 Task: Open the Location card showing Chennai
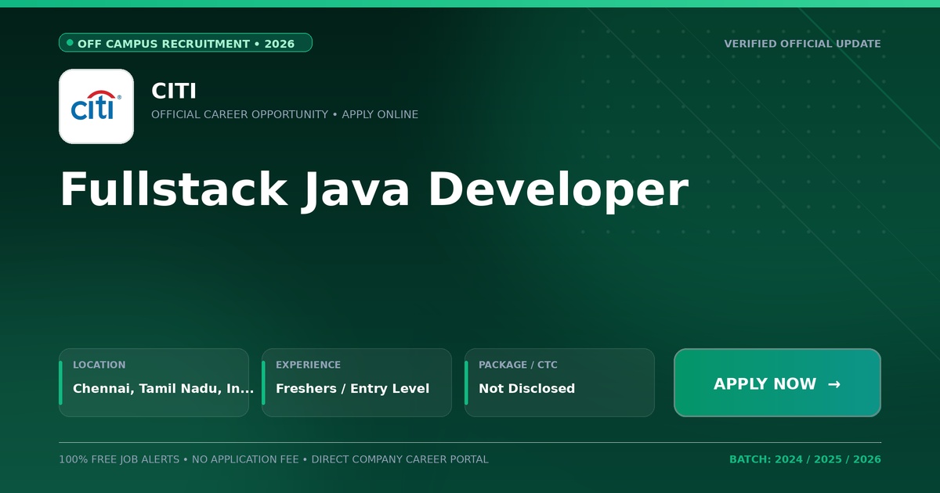(x=154, y=383)
